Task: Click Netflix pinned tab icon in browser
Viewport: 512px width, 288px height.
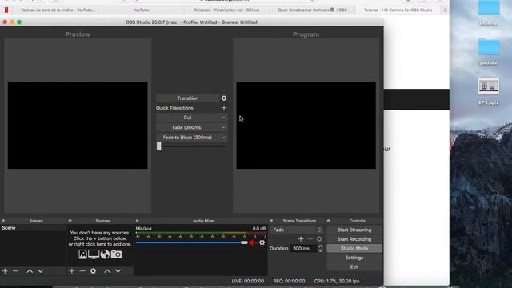Action: point(6,10)
